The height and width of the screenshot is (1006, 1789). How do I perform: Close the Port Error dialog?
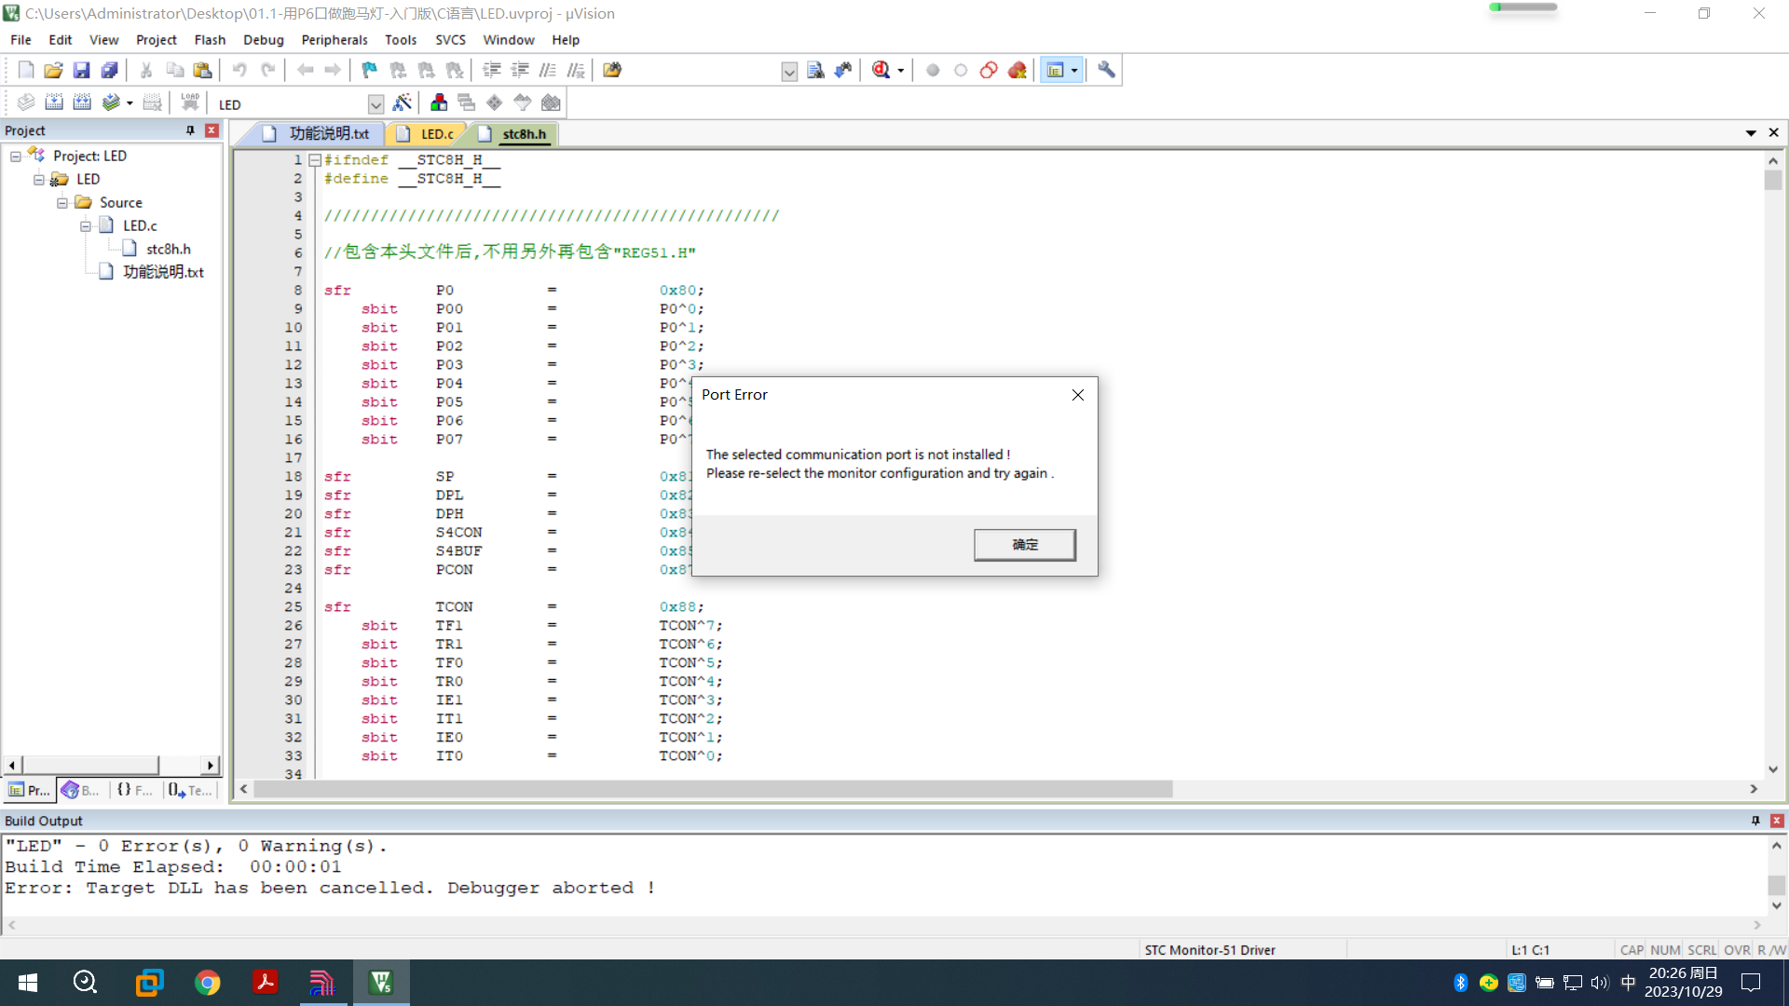[1078, 395]
